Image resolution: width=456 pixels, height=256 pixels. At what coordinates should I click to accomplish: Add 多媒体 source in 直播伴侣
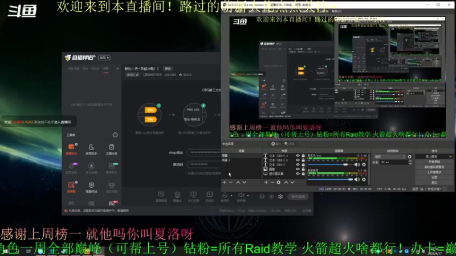[x=209, y=196]
